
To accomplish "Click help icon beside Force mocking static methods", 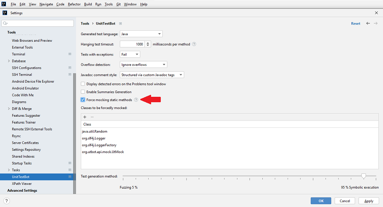I will (136, 100).
